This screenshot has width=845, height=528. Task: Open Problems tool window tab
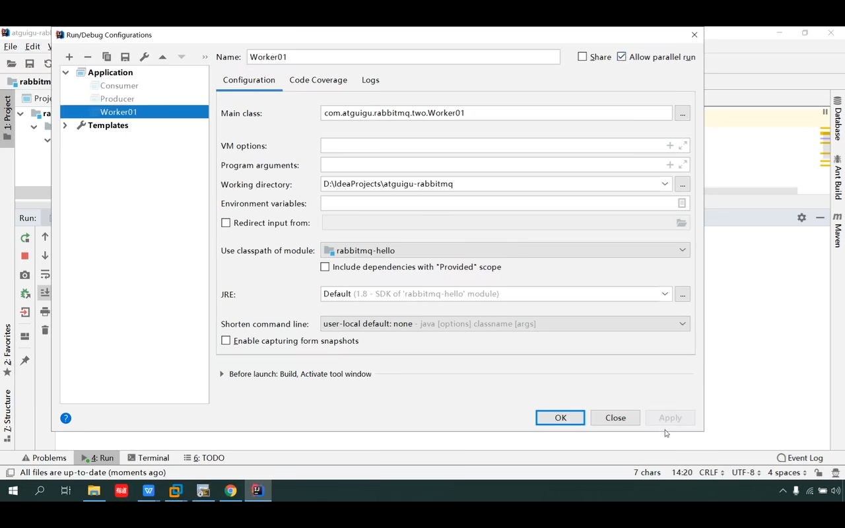click(x=44, y=457)
